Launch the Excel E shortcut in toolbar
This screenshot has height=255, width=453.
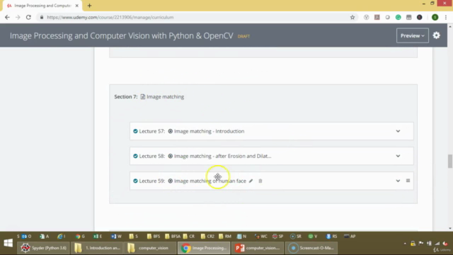coord(98,236)
